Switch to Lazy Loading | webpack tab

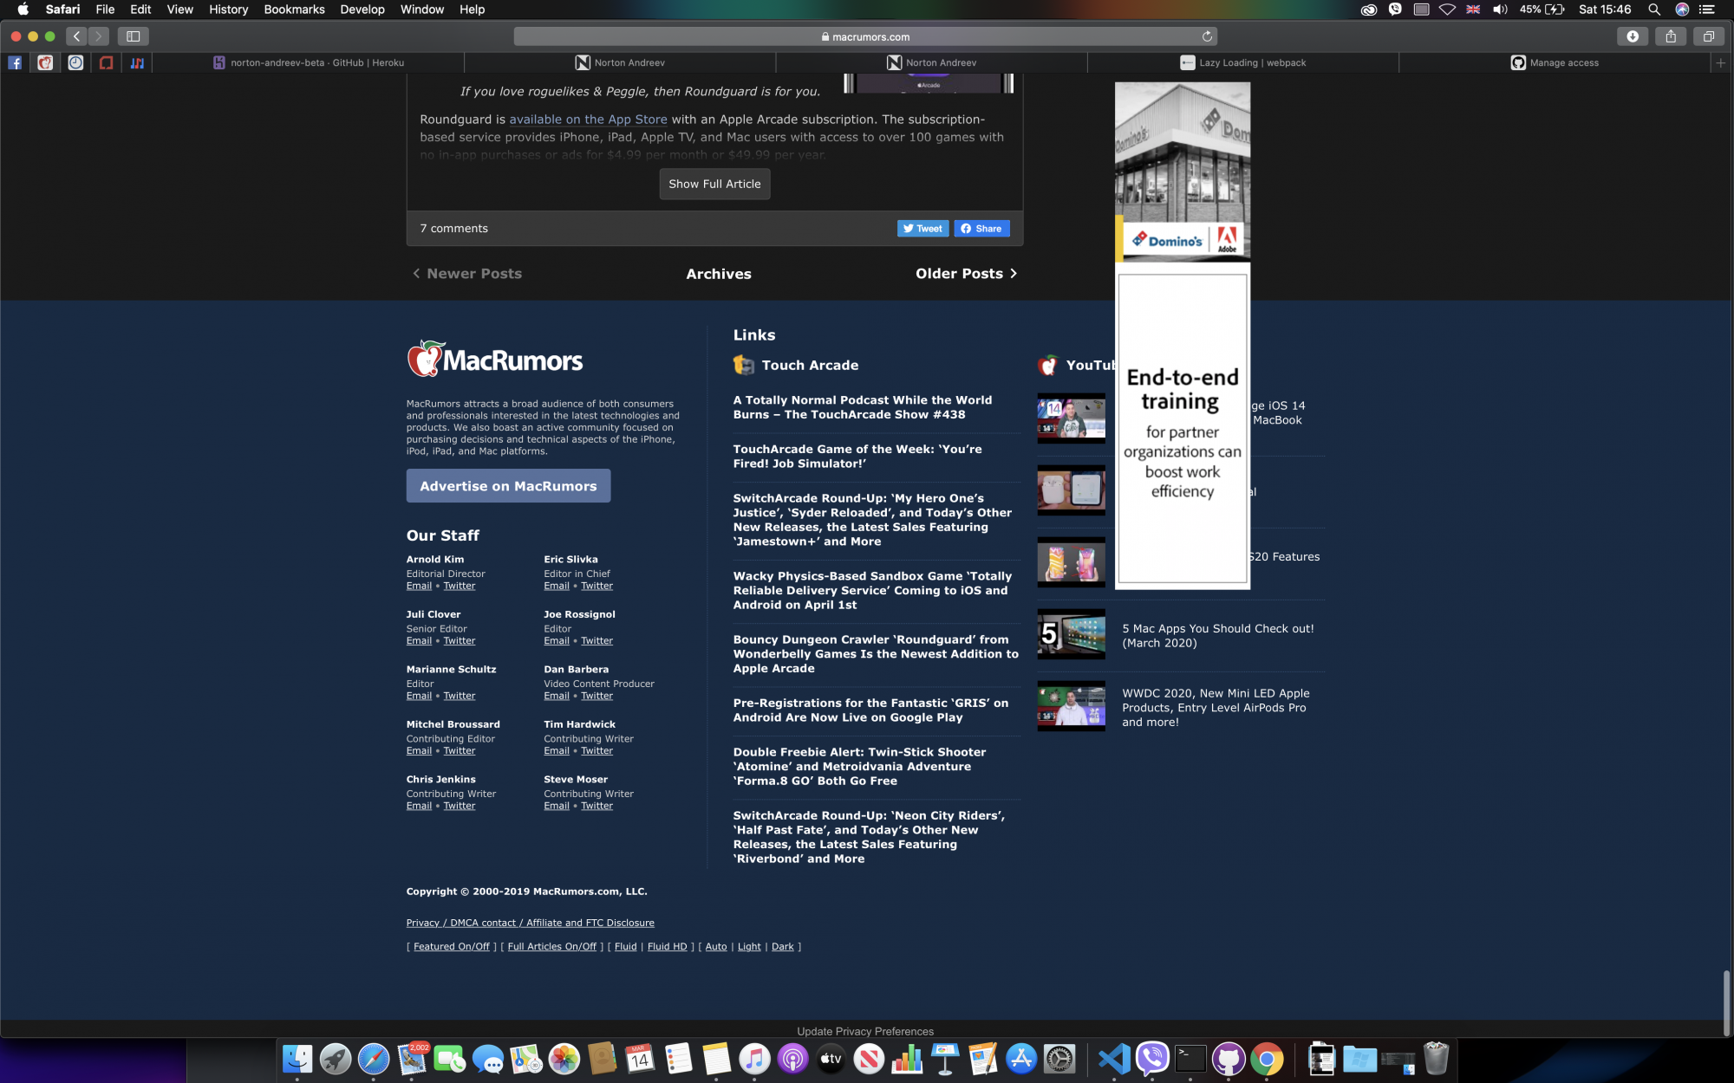1243,62
